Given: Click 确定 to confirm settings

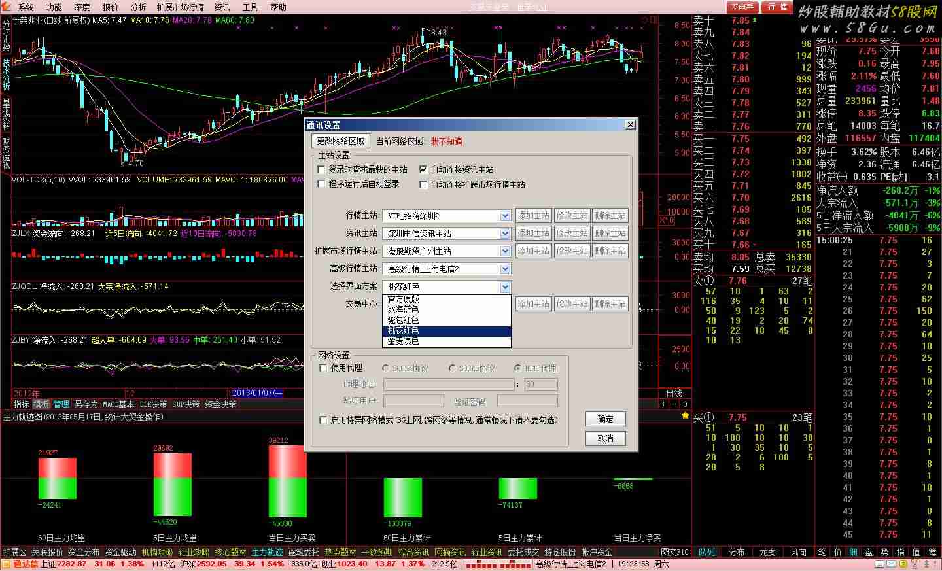Looking at the screenshot, I should pos(606,419).
